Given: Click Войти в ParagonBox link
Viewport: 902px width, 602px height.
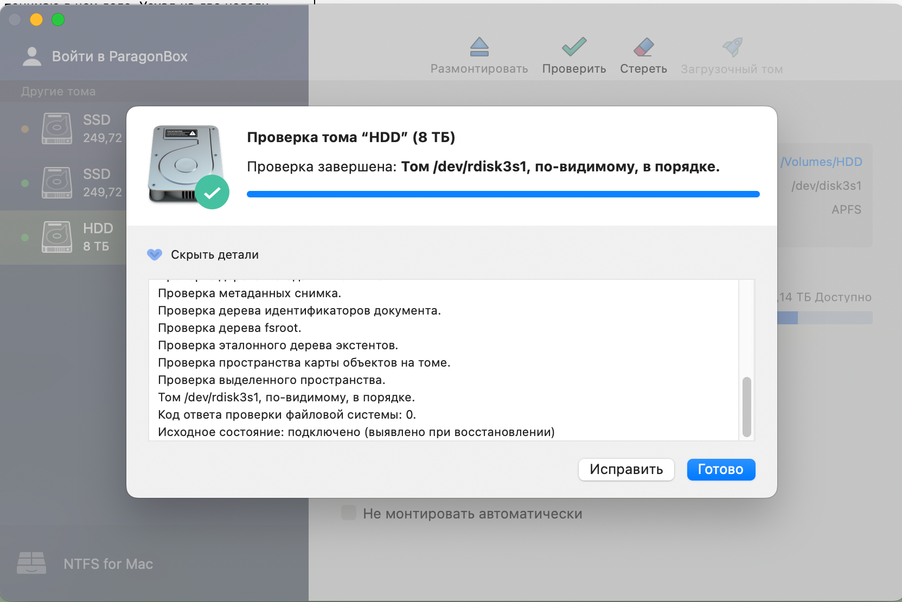Looking at the screenshot, I should pyautogui.click(x=120, y=56).
